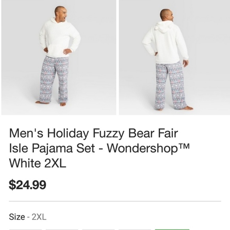Viewport: 230px width, 230px height.
Task: Click the $24.99 price text
Action: (x=28, y=185)
